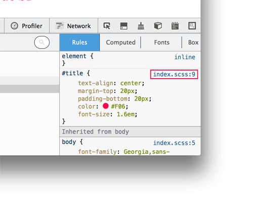Open the Scratchpad clapperboard icon
Viewport: 253px width, 201px height.
(x=175, y=26)
